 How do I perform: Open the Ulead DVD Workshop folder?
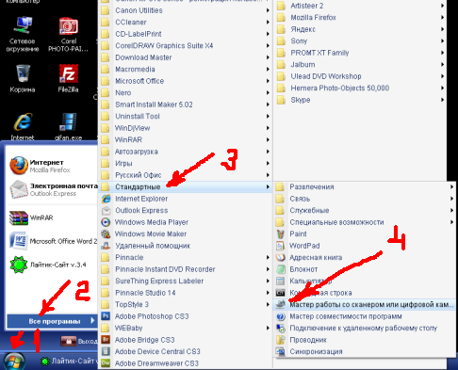[x=360, y=76]
